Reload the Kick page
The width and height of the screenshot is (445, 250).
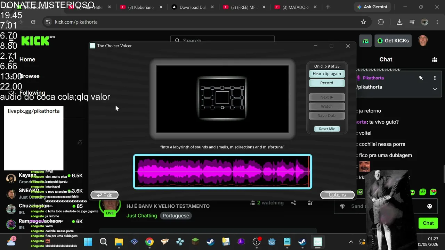[33, 22]
